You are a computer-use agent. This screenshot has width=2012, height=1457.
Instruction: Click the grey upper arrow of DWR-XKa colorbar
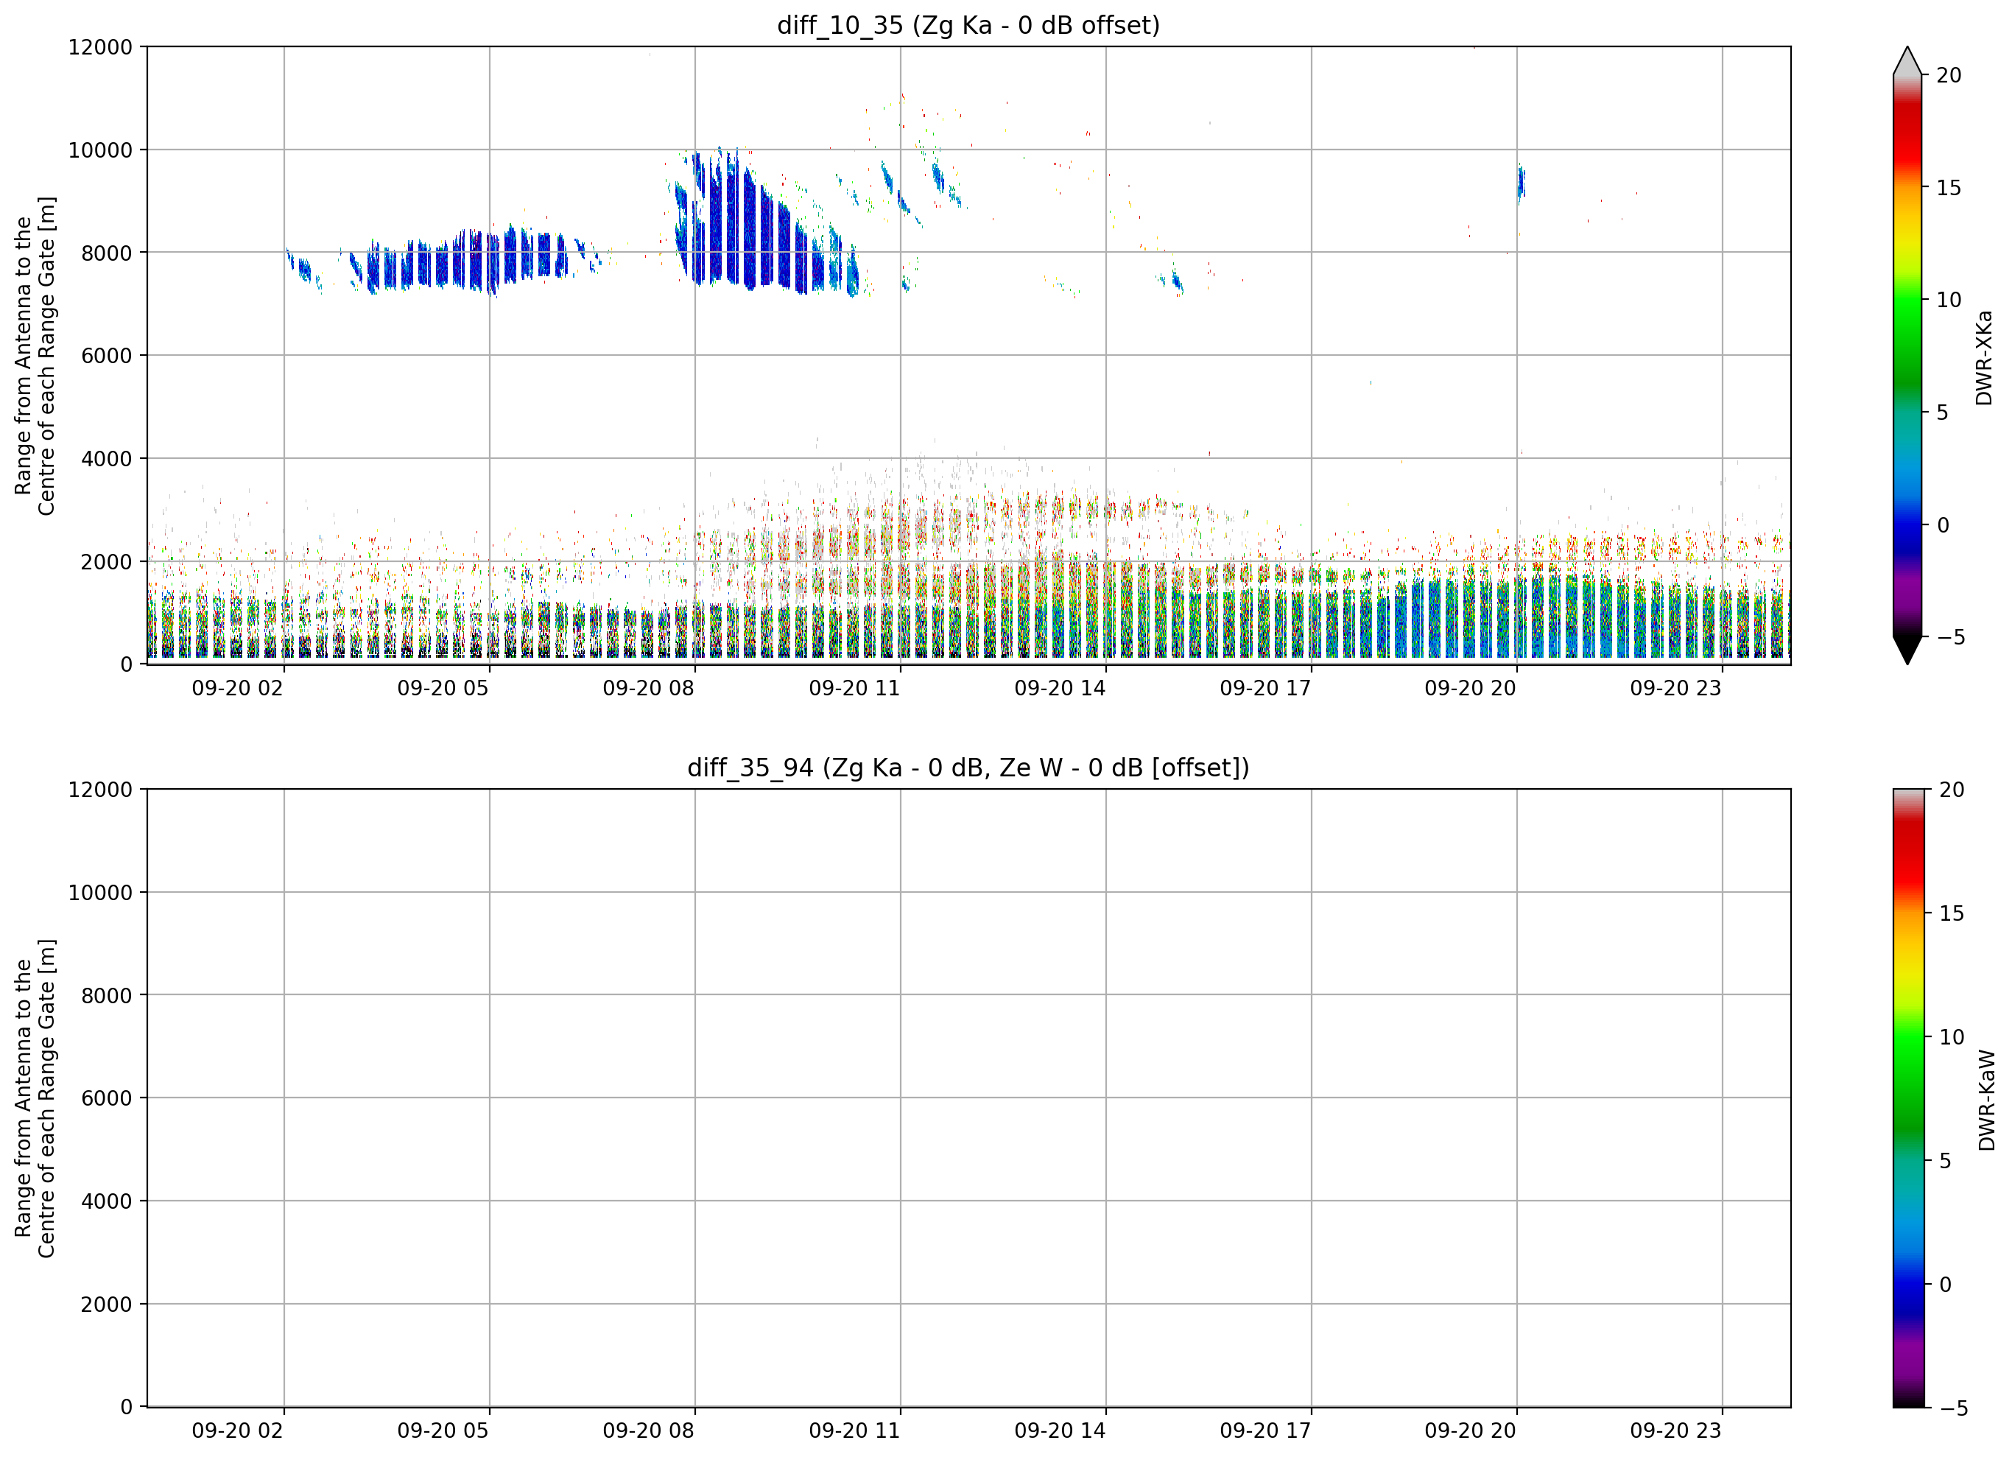(x=1907, y=61)
